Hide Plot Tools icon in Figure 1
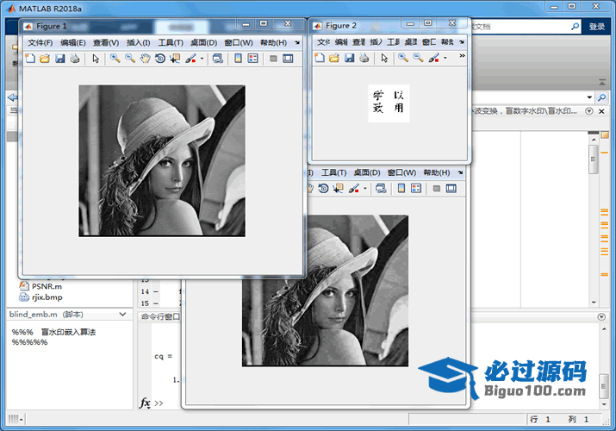Viewport: 616px width, 431px height. pyautogui.click(x=273, y=59)
